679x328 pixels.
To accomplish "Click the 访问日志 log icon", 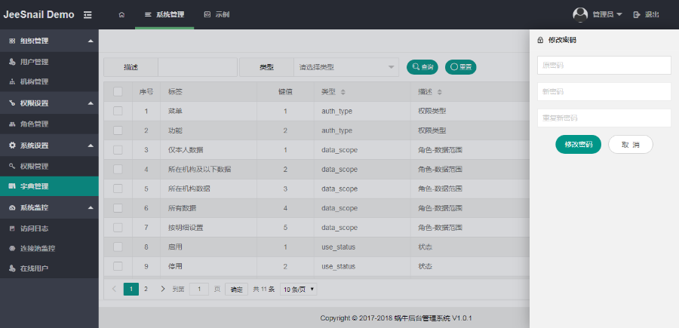I will [12, 228].
